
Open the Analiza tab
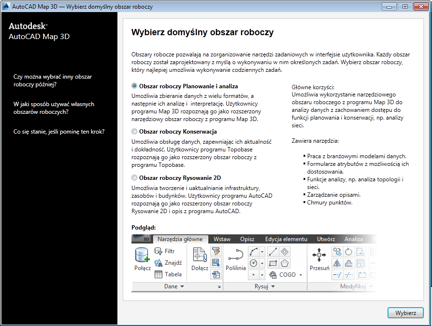click(x=354, y=239)
